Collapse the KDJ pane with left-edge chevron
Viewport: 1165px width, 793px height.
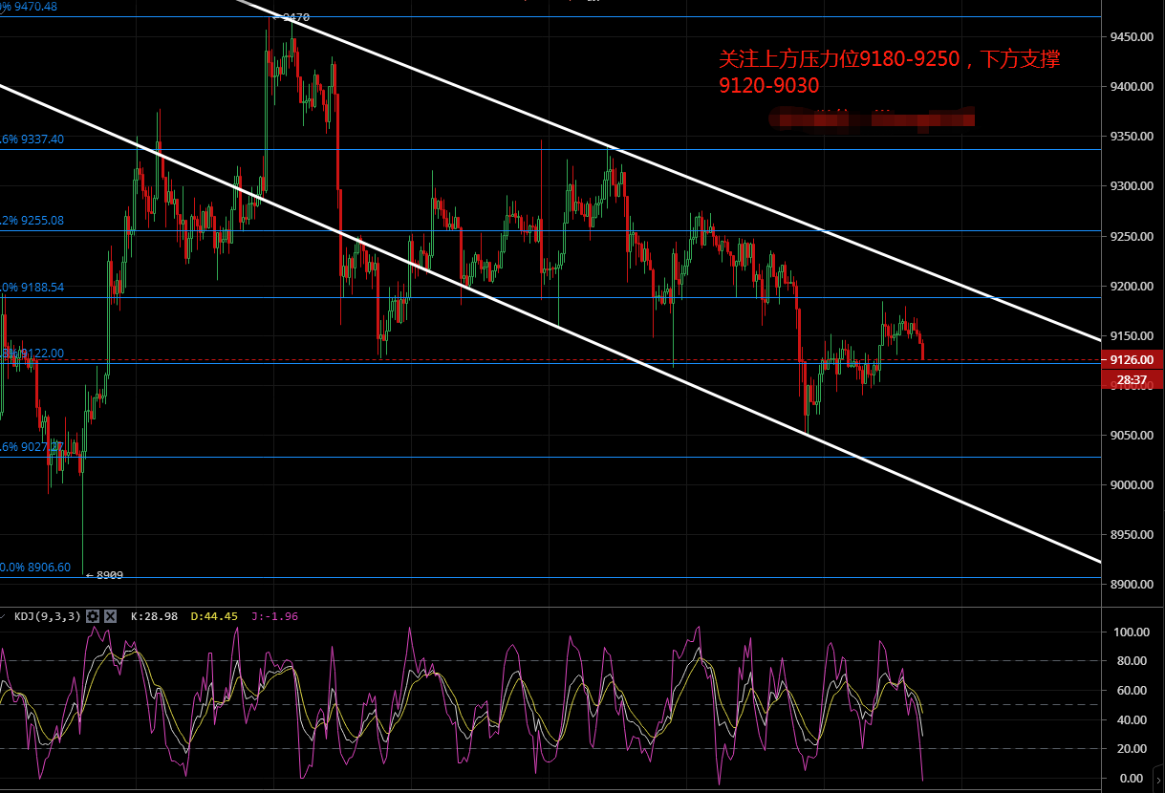click(x=4, y=616)
